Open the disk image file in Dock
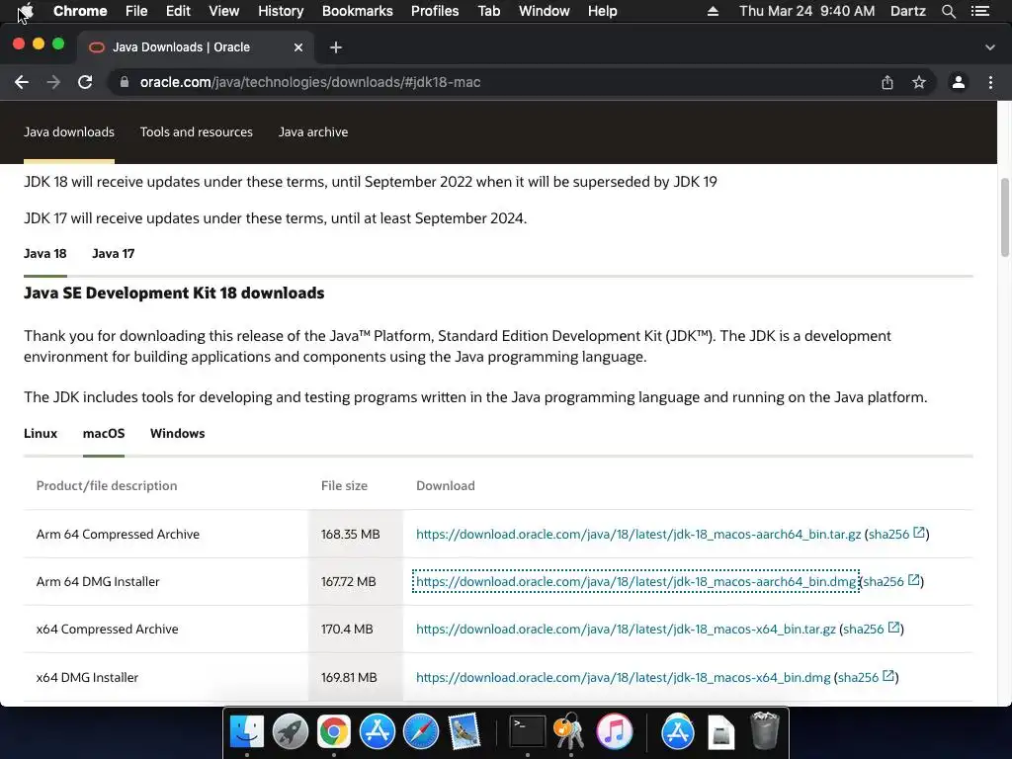The image size is (1012, 759). tap(720, 732)
